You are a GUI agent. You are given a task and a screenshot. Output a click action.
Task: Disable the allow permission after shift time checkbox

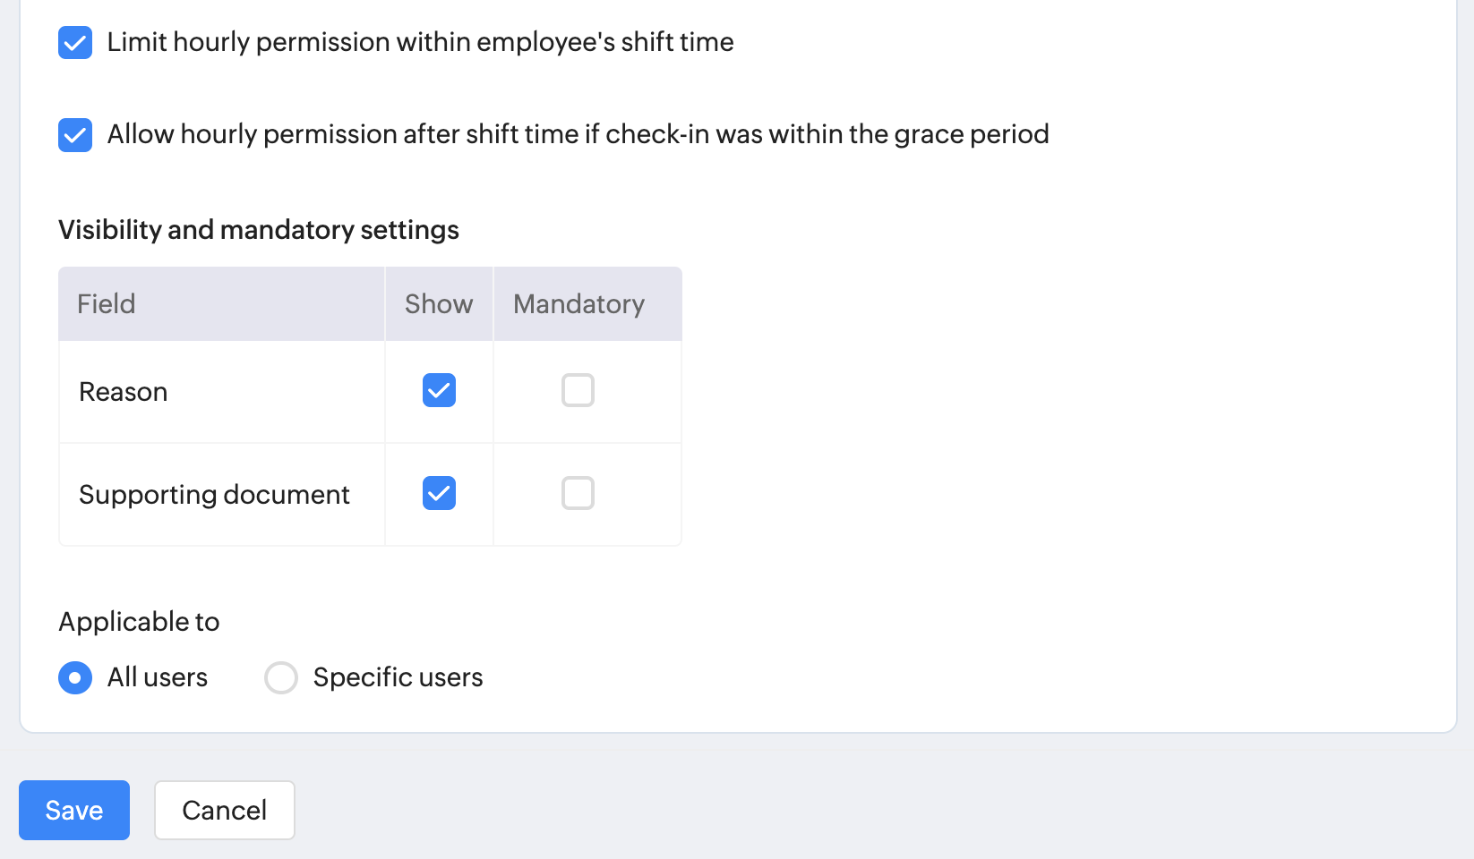pos(75,135)
